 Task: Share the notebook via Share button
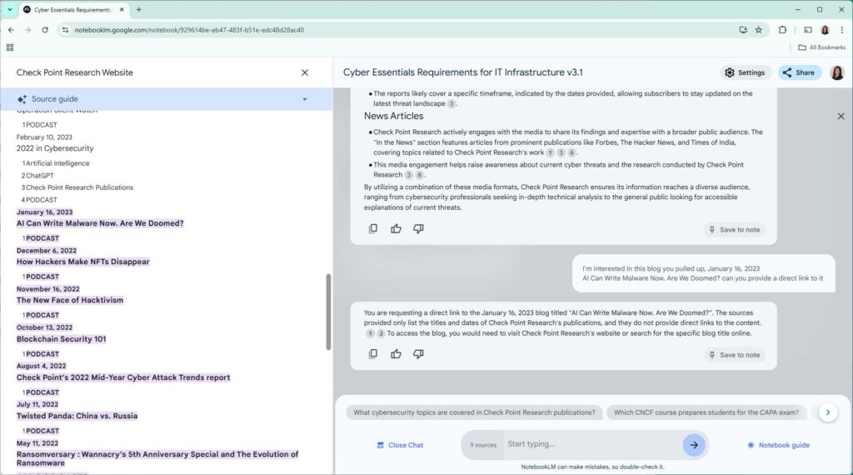pyautogui.click(x=799, y=72)
